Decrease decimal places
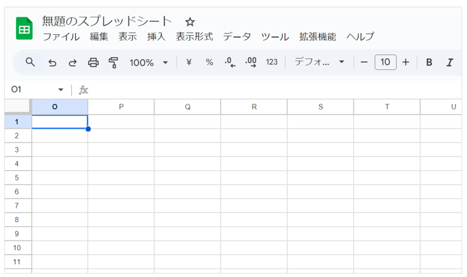 (230, 62)
